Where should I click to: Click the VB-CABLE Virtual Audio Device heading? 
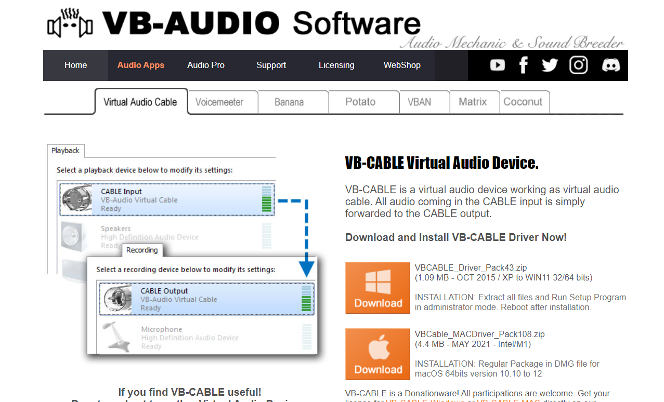click(442, 163)
